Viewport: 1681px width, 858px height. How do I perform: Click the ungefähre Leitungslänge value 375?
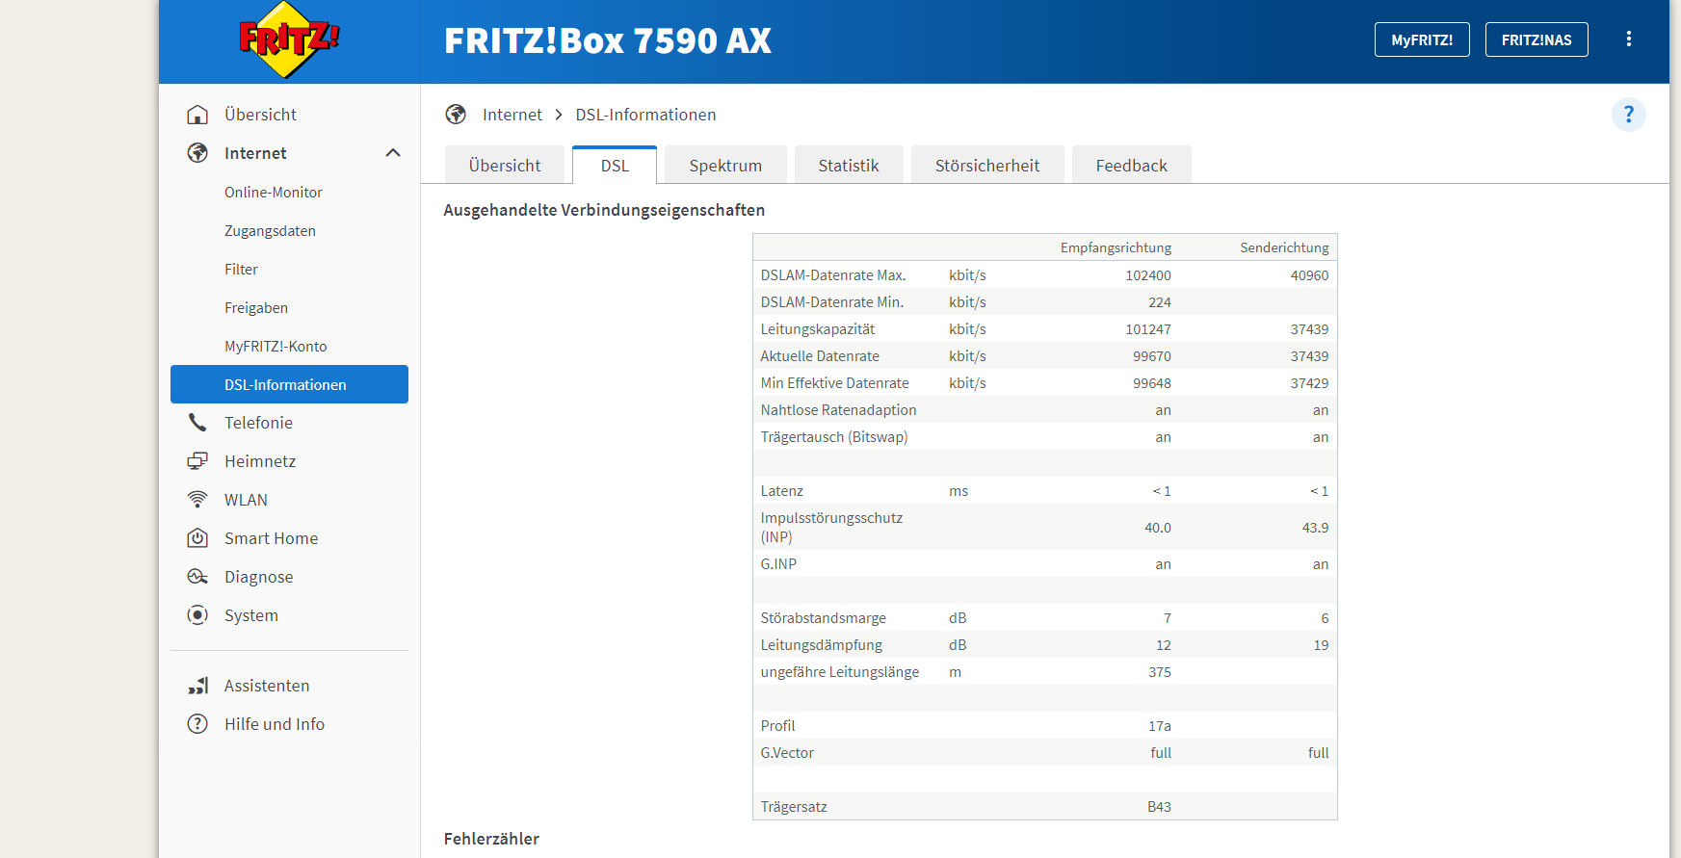click(x=1160, y=672)
